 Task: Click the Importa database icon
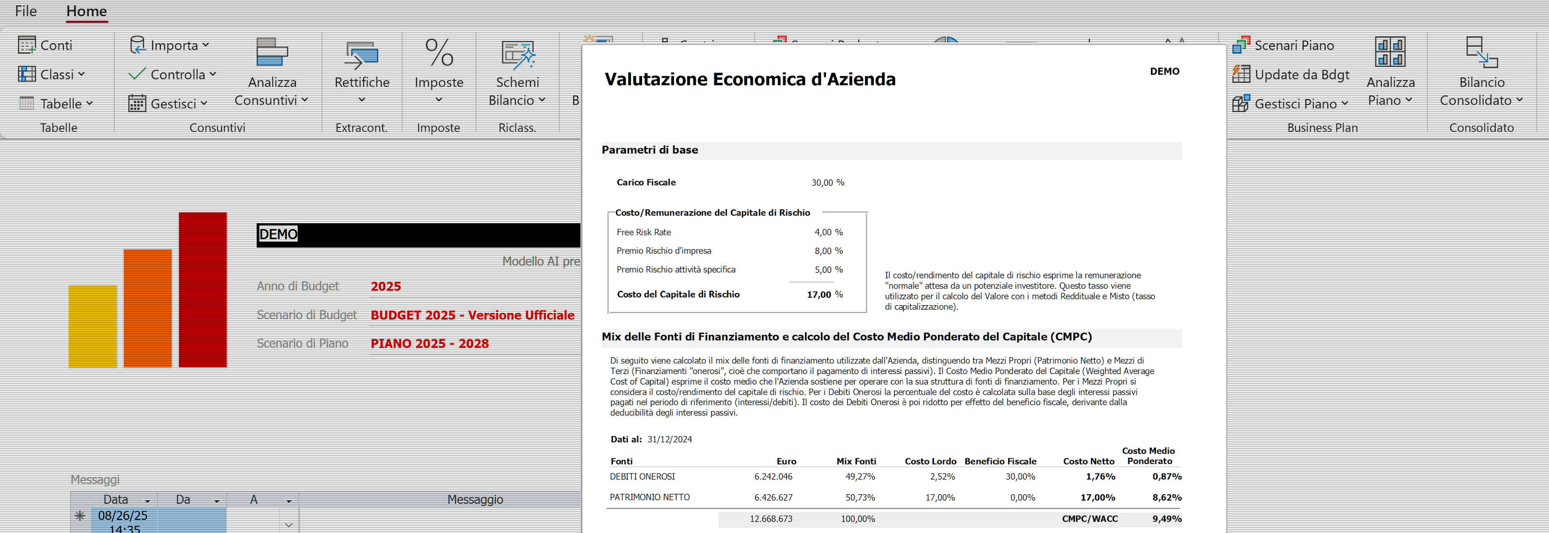[x=138, y=45]
